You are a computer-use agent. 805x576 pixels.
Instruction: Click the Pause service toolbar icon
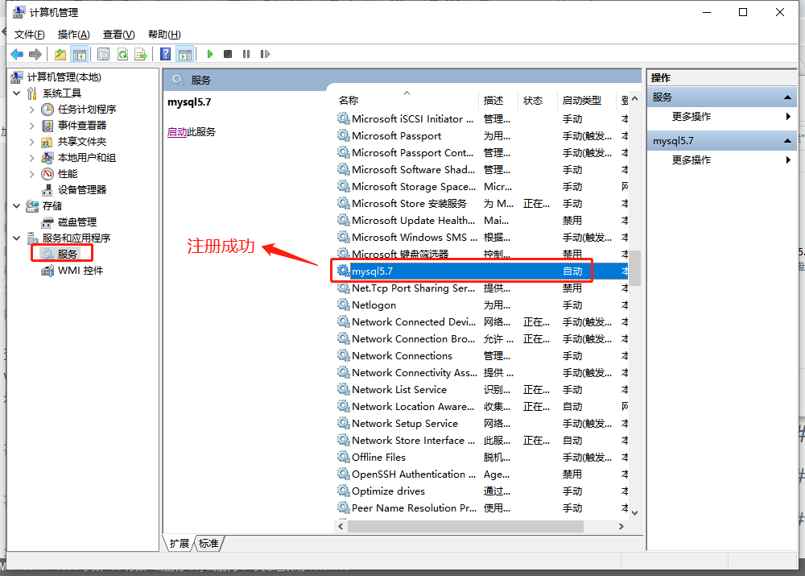[x=246, y=54]
